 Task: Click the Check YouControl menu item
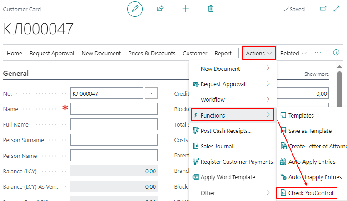[x=307, y=193]
